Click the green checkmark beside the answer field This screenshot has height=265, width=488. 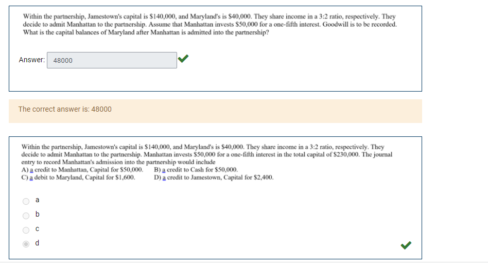[x=183, y=59]
